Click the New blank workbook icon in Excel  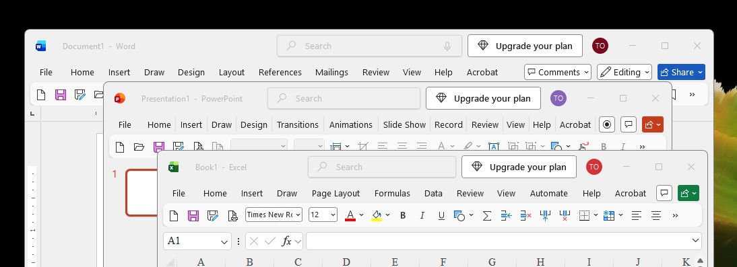pyautogui.click(x=173, y=215)
